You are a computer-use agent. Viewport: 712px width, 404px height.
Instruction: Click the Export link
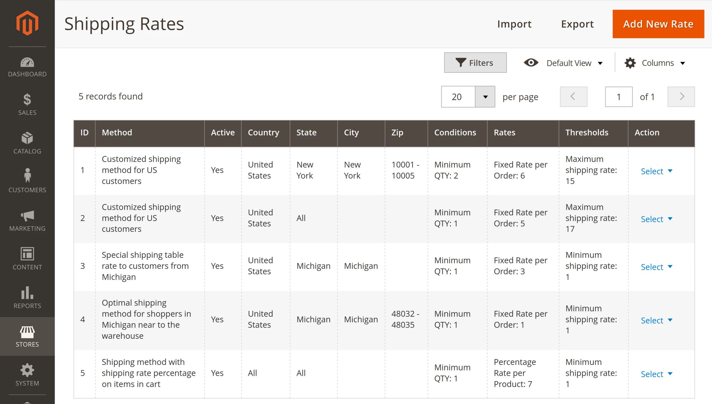coord(577,24)
